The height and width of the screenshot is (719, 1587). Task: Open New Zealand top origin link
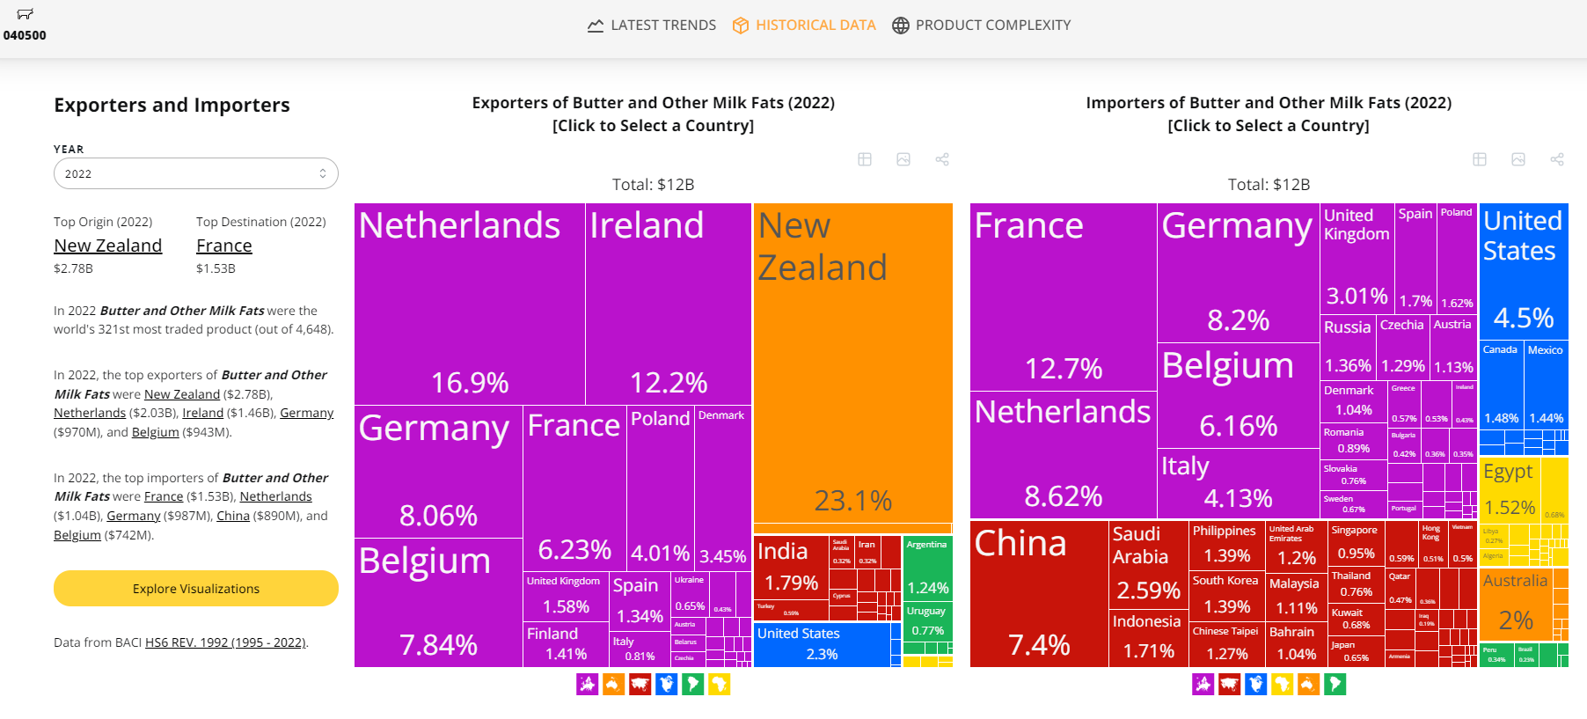tap(108, 246)
